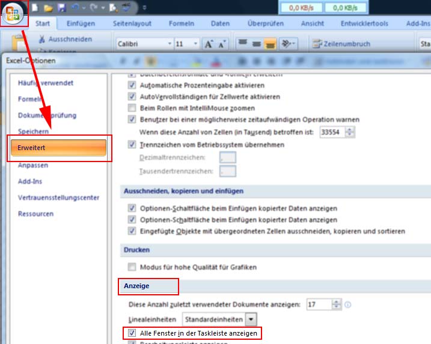Click the Print preview page icon in quick access toolbar
The image size is (431, 344).
113,8
